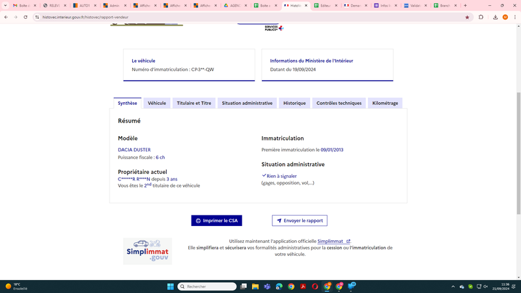Click the owner name C******R R****N
The image size is (521, 293).
[134, 179]
